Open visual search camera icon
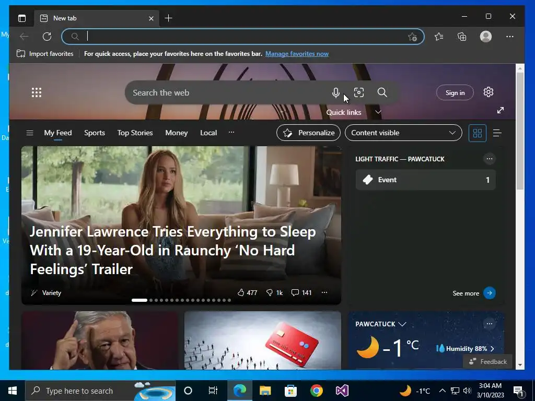Screen dimensions: 535x401 (359, 92)
